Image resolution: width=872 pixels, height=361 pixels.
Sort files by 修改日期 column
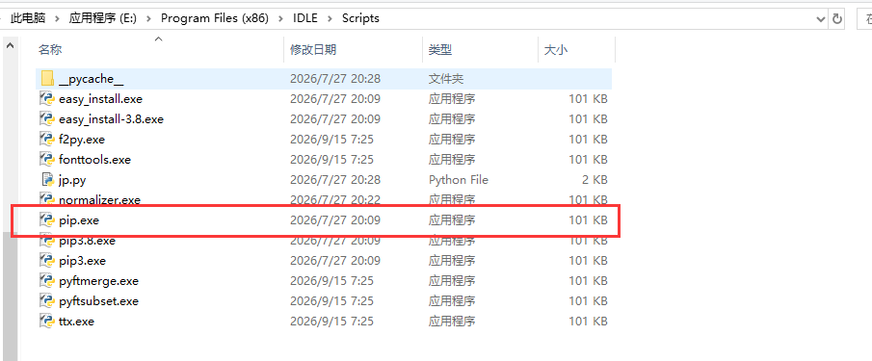[313, 49]
